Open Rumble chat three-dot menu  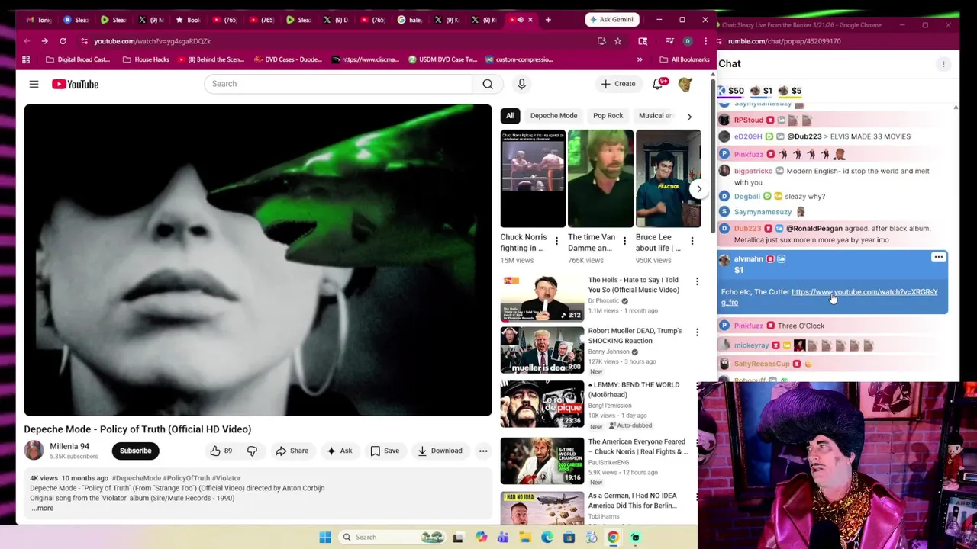(x=943, y=64)
